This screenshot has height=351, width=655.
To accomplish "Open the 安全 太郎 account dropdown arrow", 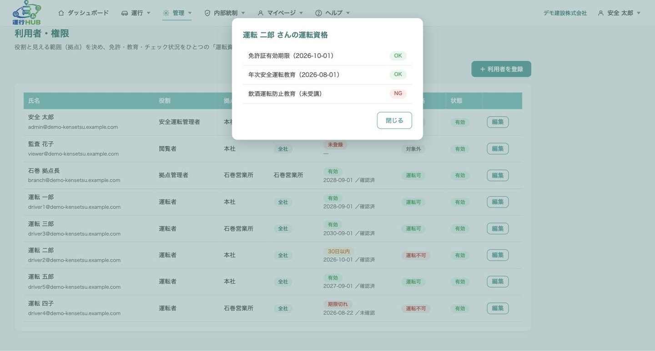I will (x=639, y=13).
